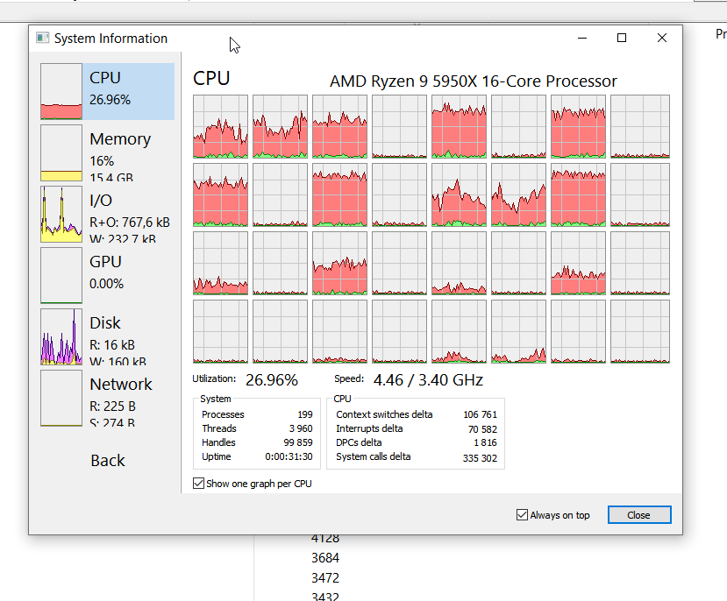Viewport: 727px width, 601px height.
Task: Click the Context switches delta value 106 761
Action: click(480, 414)
